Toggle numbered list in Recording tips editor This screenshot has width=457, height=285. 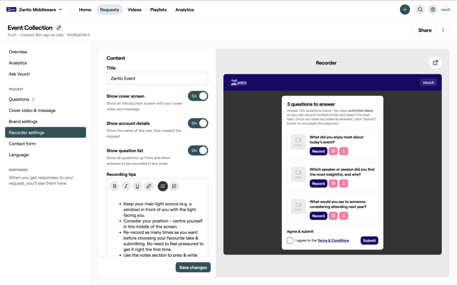coord(174,186)
